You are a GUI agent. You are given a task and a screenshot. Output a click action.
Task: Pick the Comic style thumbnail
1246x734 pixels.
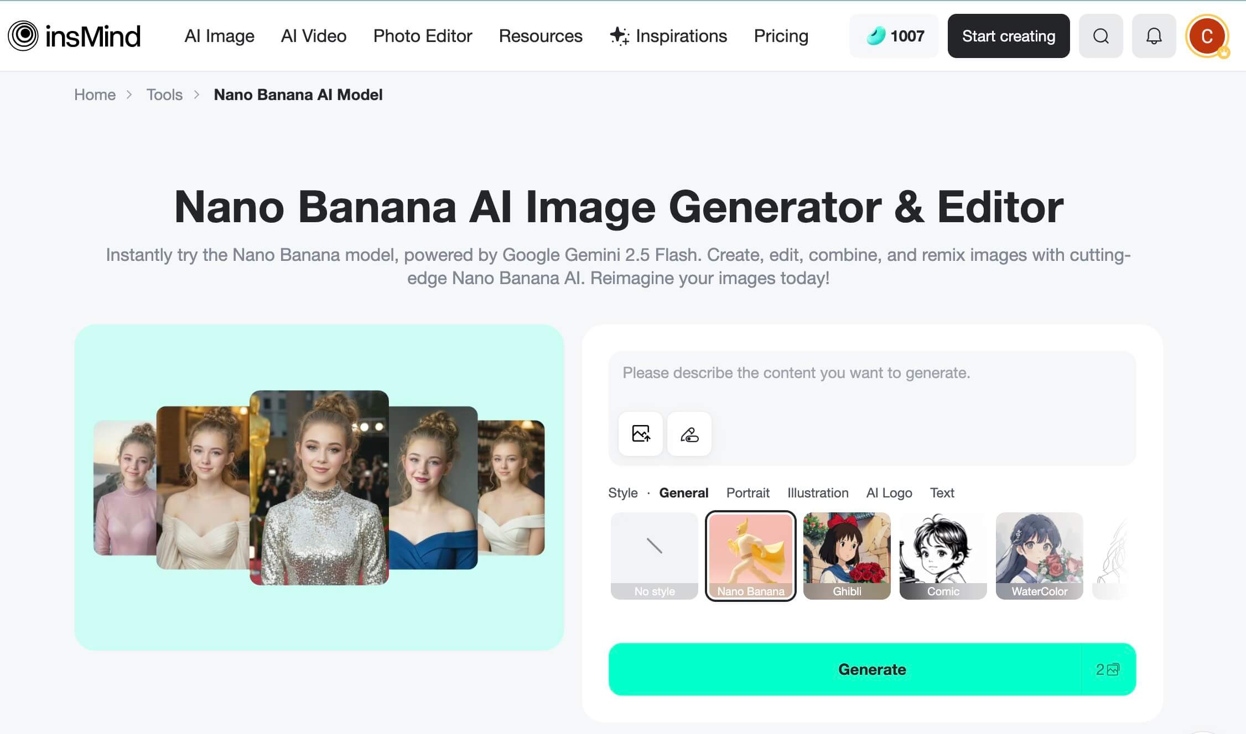click(x=943, y=556)
